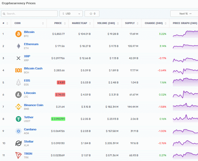Image resolution: width=198 pixels, height=161 pixels.
Task: Click Tether's 24h price graph
Action: 185,119
